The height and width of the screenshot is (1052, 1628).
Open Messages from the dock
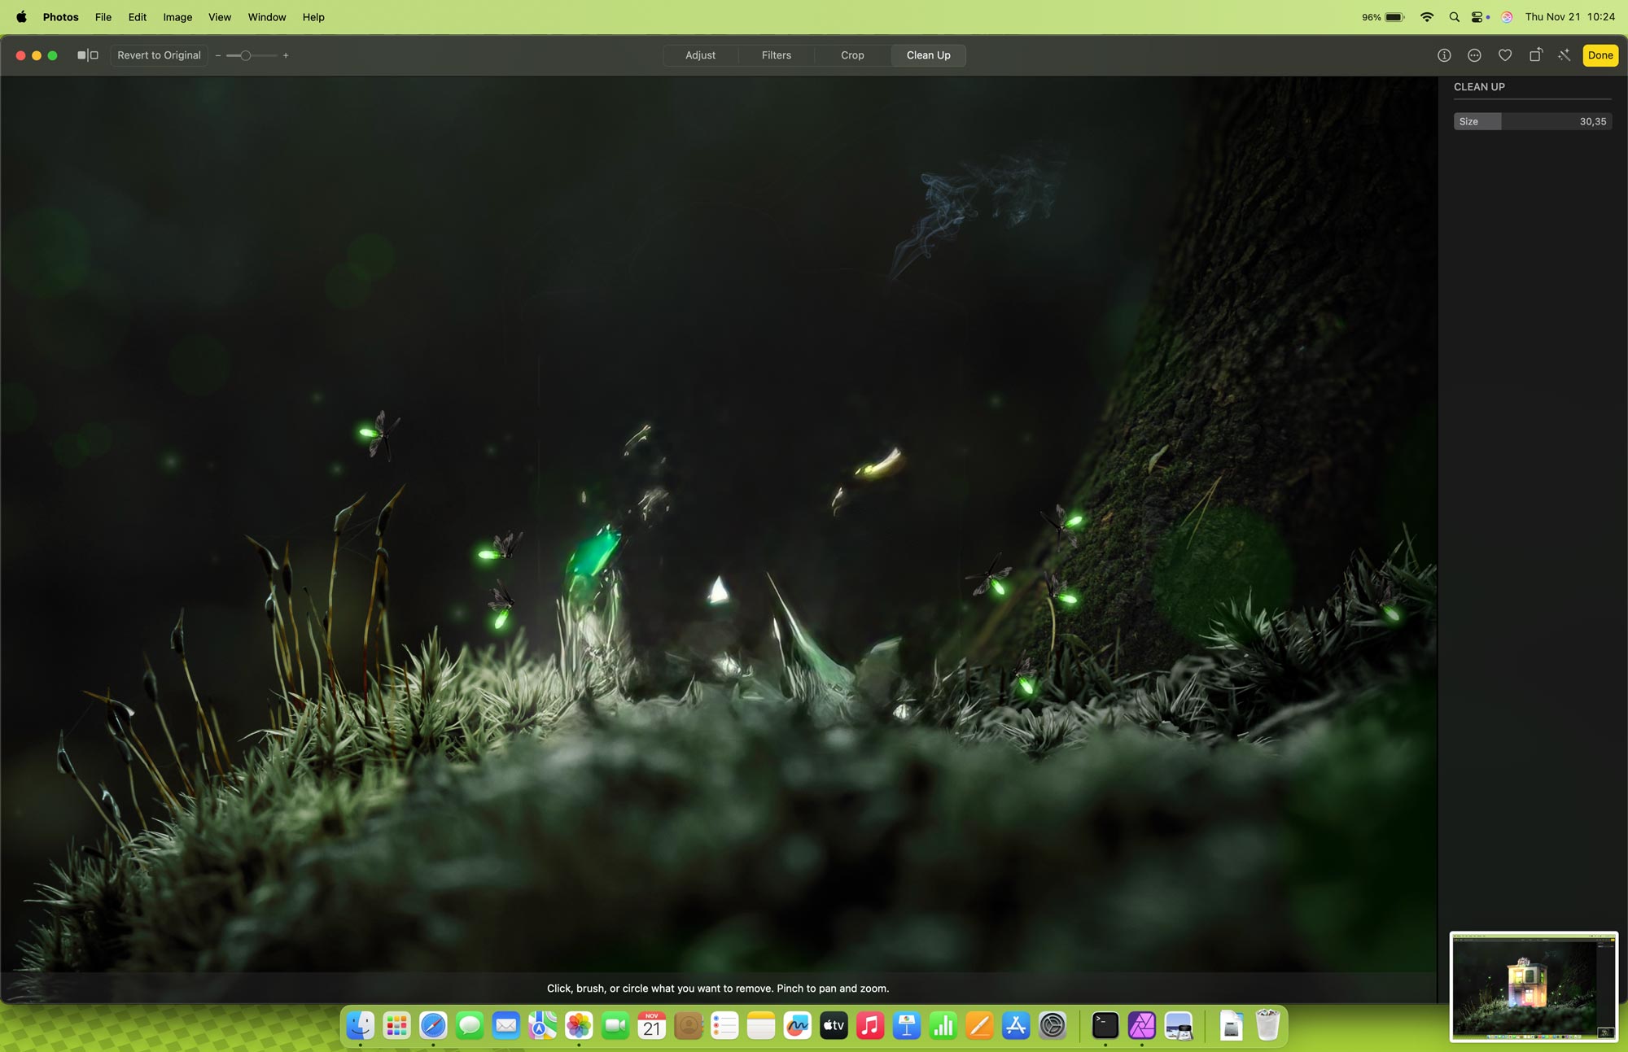[470, 1025]
